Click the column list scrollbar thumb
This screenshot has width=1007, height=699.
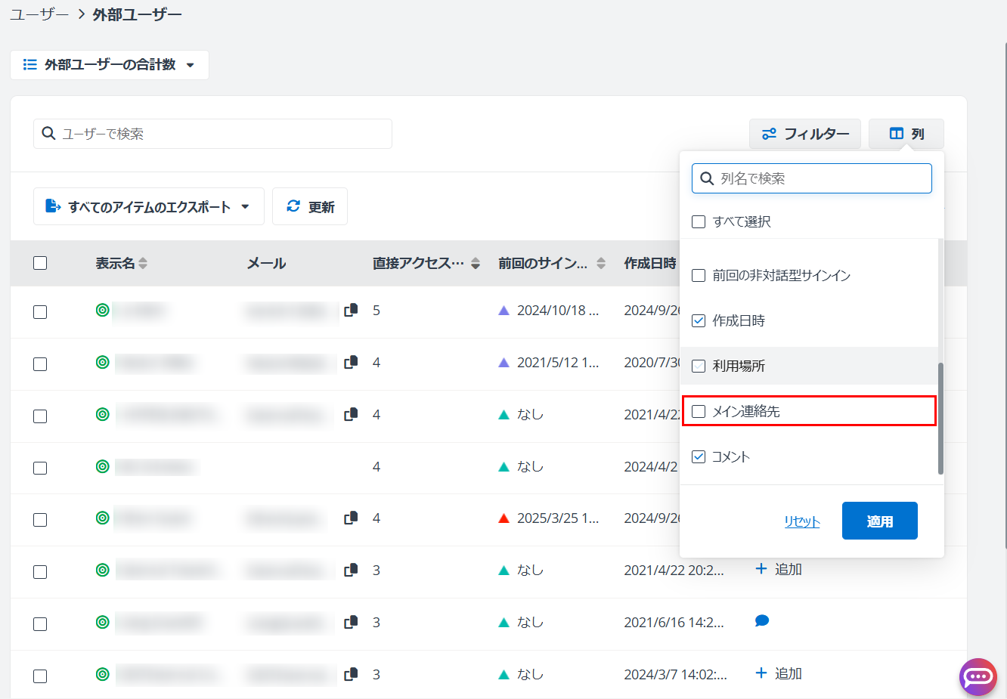[940, 419]
